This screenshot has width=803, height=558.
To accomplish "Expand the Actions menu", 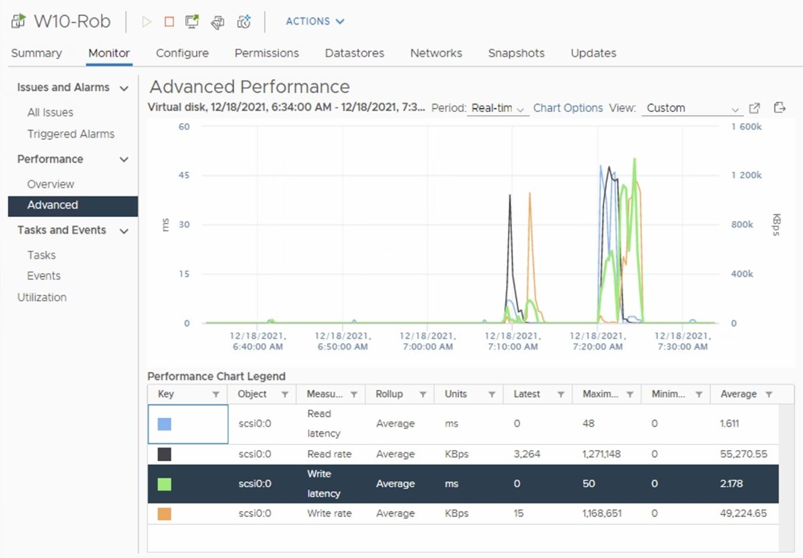I will tap(315, 21).
